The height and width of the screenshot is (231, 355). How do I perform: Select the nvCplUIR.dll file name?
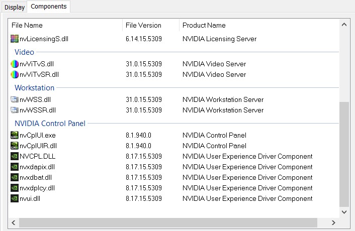click(38, 146)
